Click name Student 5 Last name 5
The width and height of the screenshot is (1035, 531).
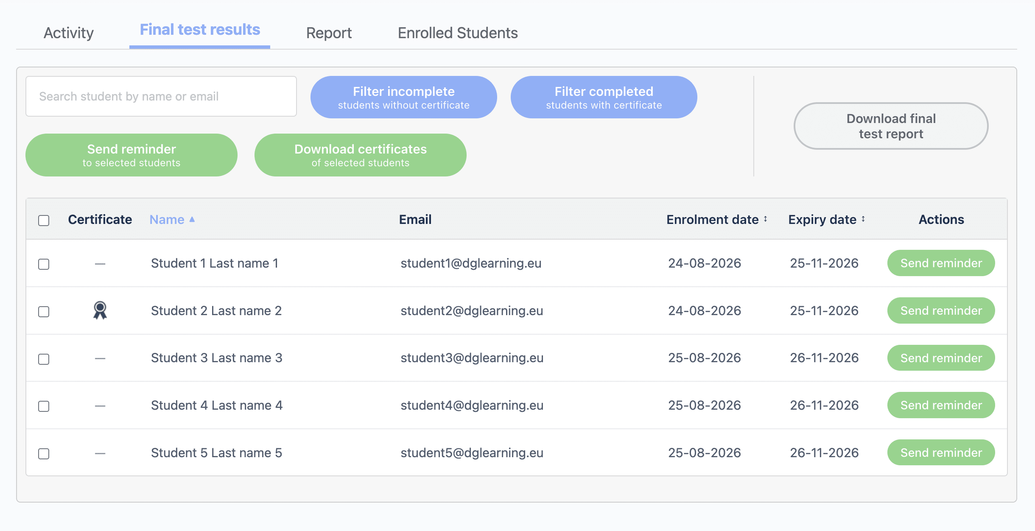click(216, 453)
